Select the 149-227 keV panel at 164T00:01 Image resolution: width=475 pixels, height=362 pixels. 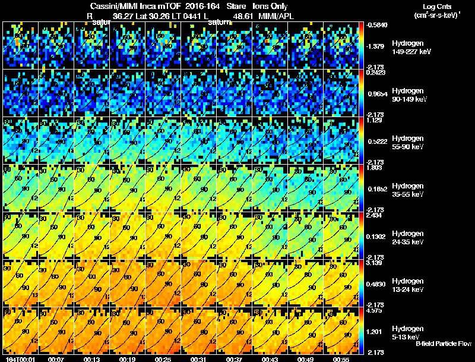(20, 46)
